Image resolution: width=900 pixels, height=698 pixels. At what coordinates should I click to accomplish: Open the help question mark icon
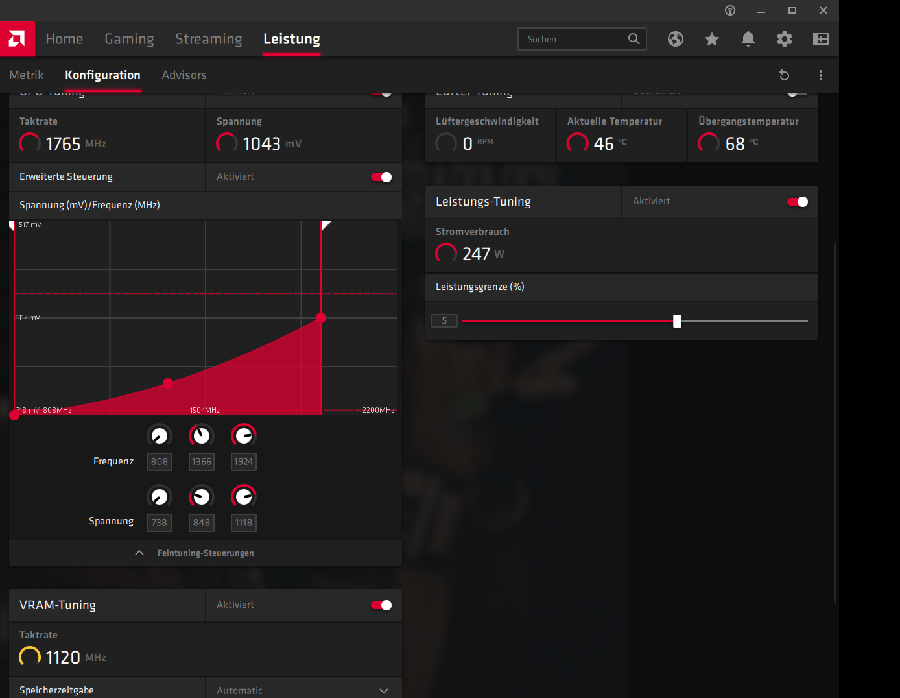tap(729, 10)
